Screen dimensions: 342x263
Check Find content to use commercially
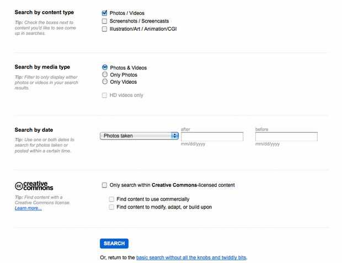(112, 199)
